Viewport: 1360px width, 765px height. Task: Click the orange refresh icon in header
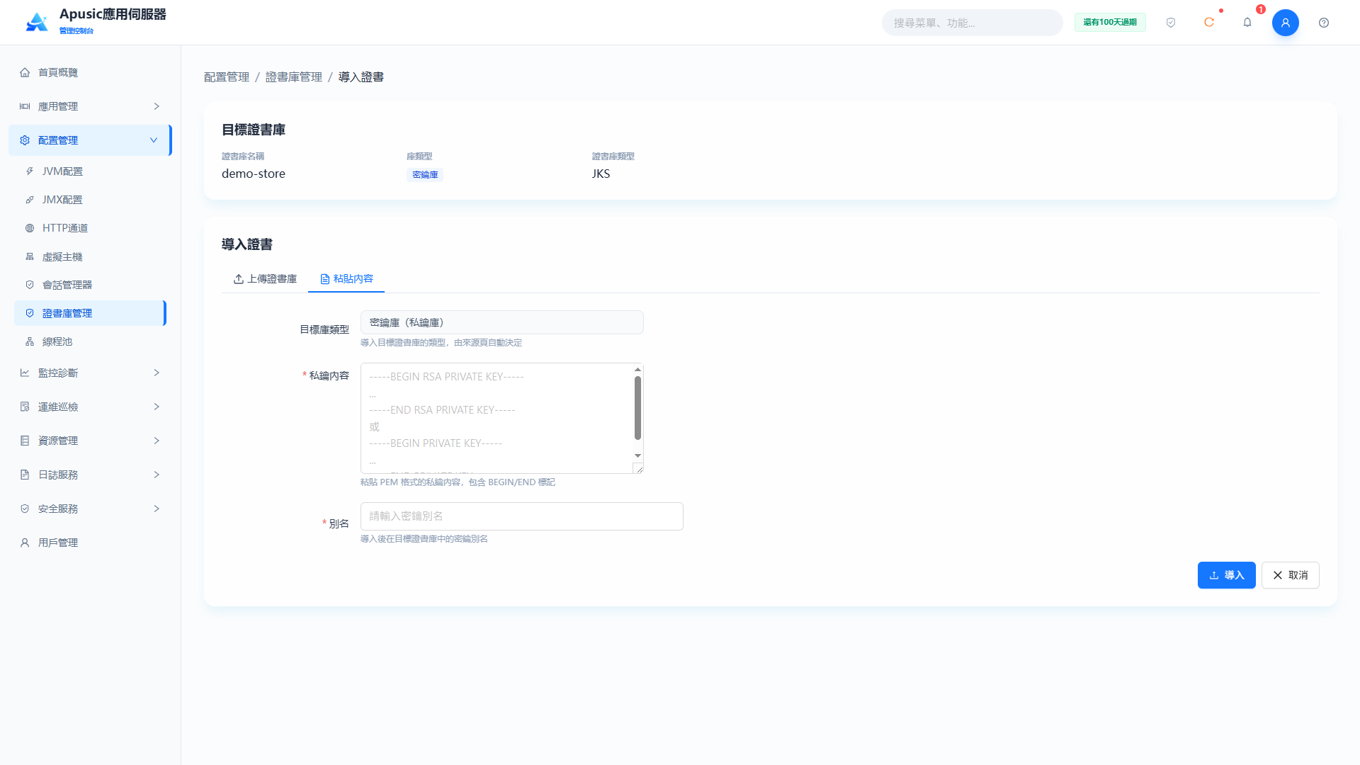(1209, 23)
